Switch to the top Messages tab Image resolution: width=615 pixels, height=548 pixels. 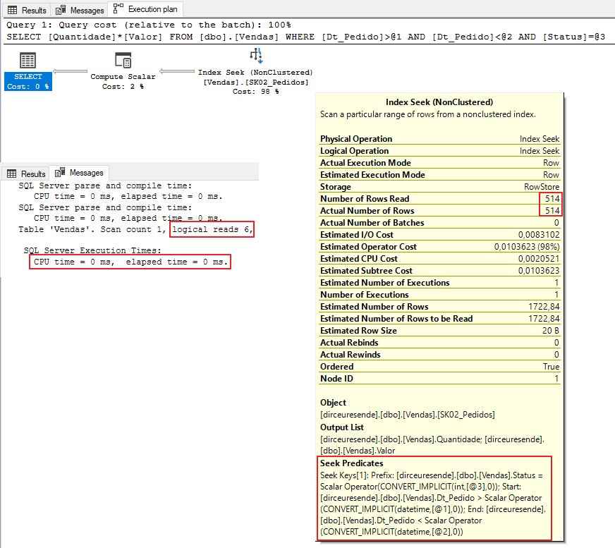(80, 10)
